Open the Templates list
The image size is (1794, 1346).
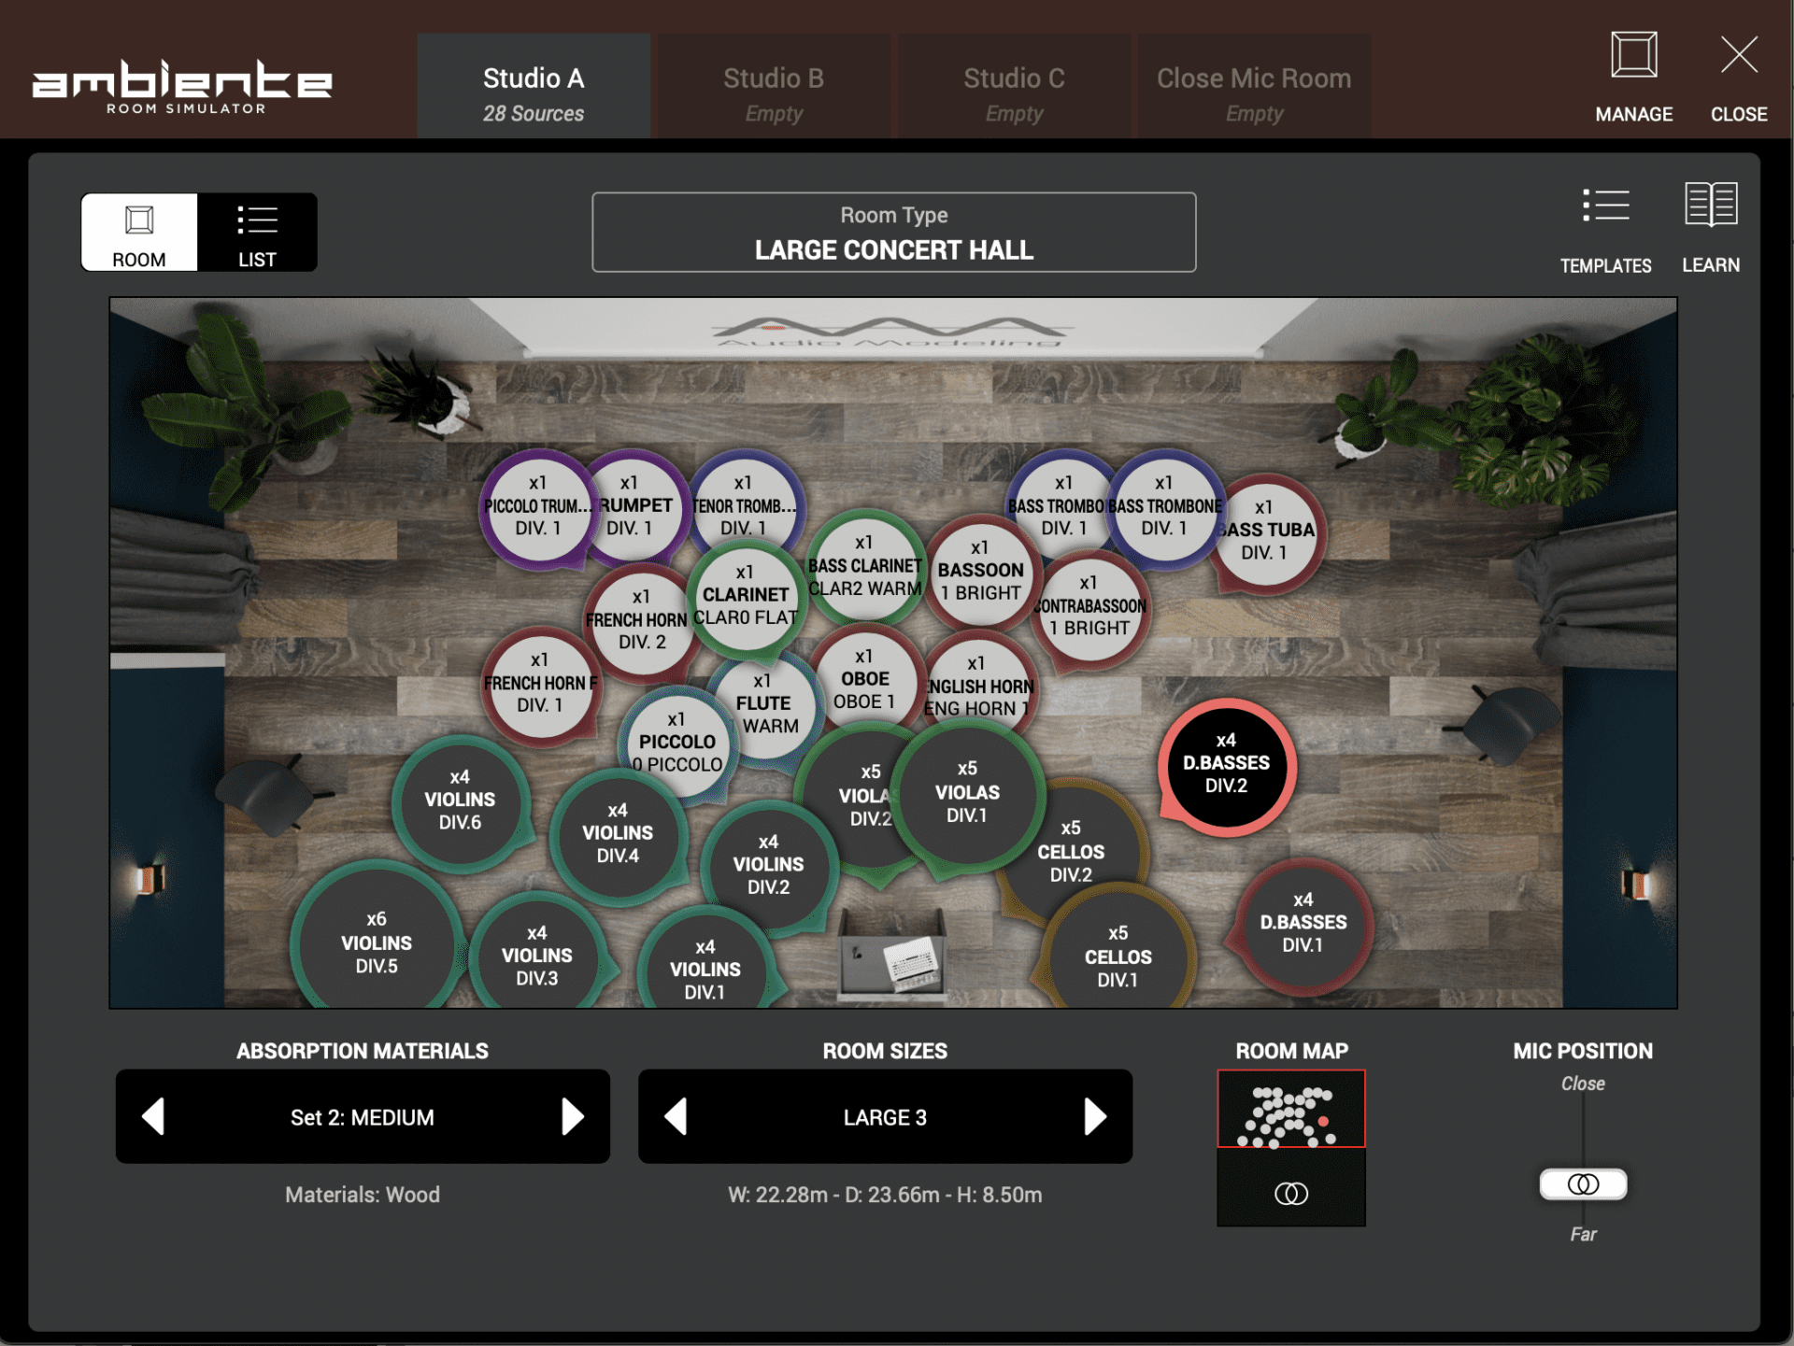point(1605,230)
